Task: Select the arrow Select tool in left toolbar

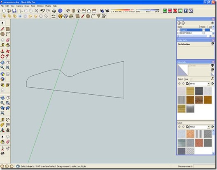Action: click(2, 23)
